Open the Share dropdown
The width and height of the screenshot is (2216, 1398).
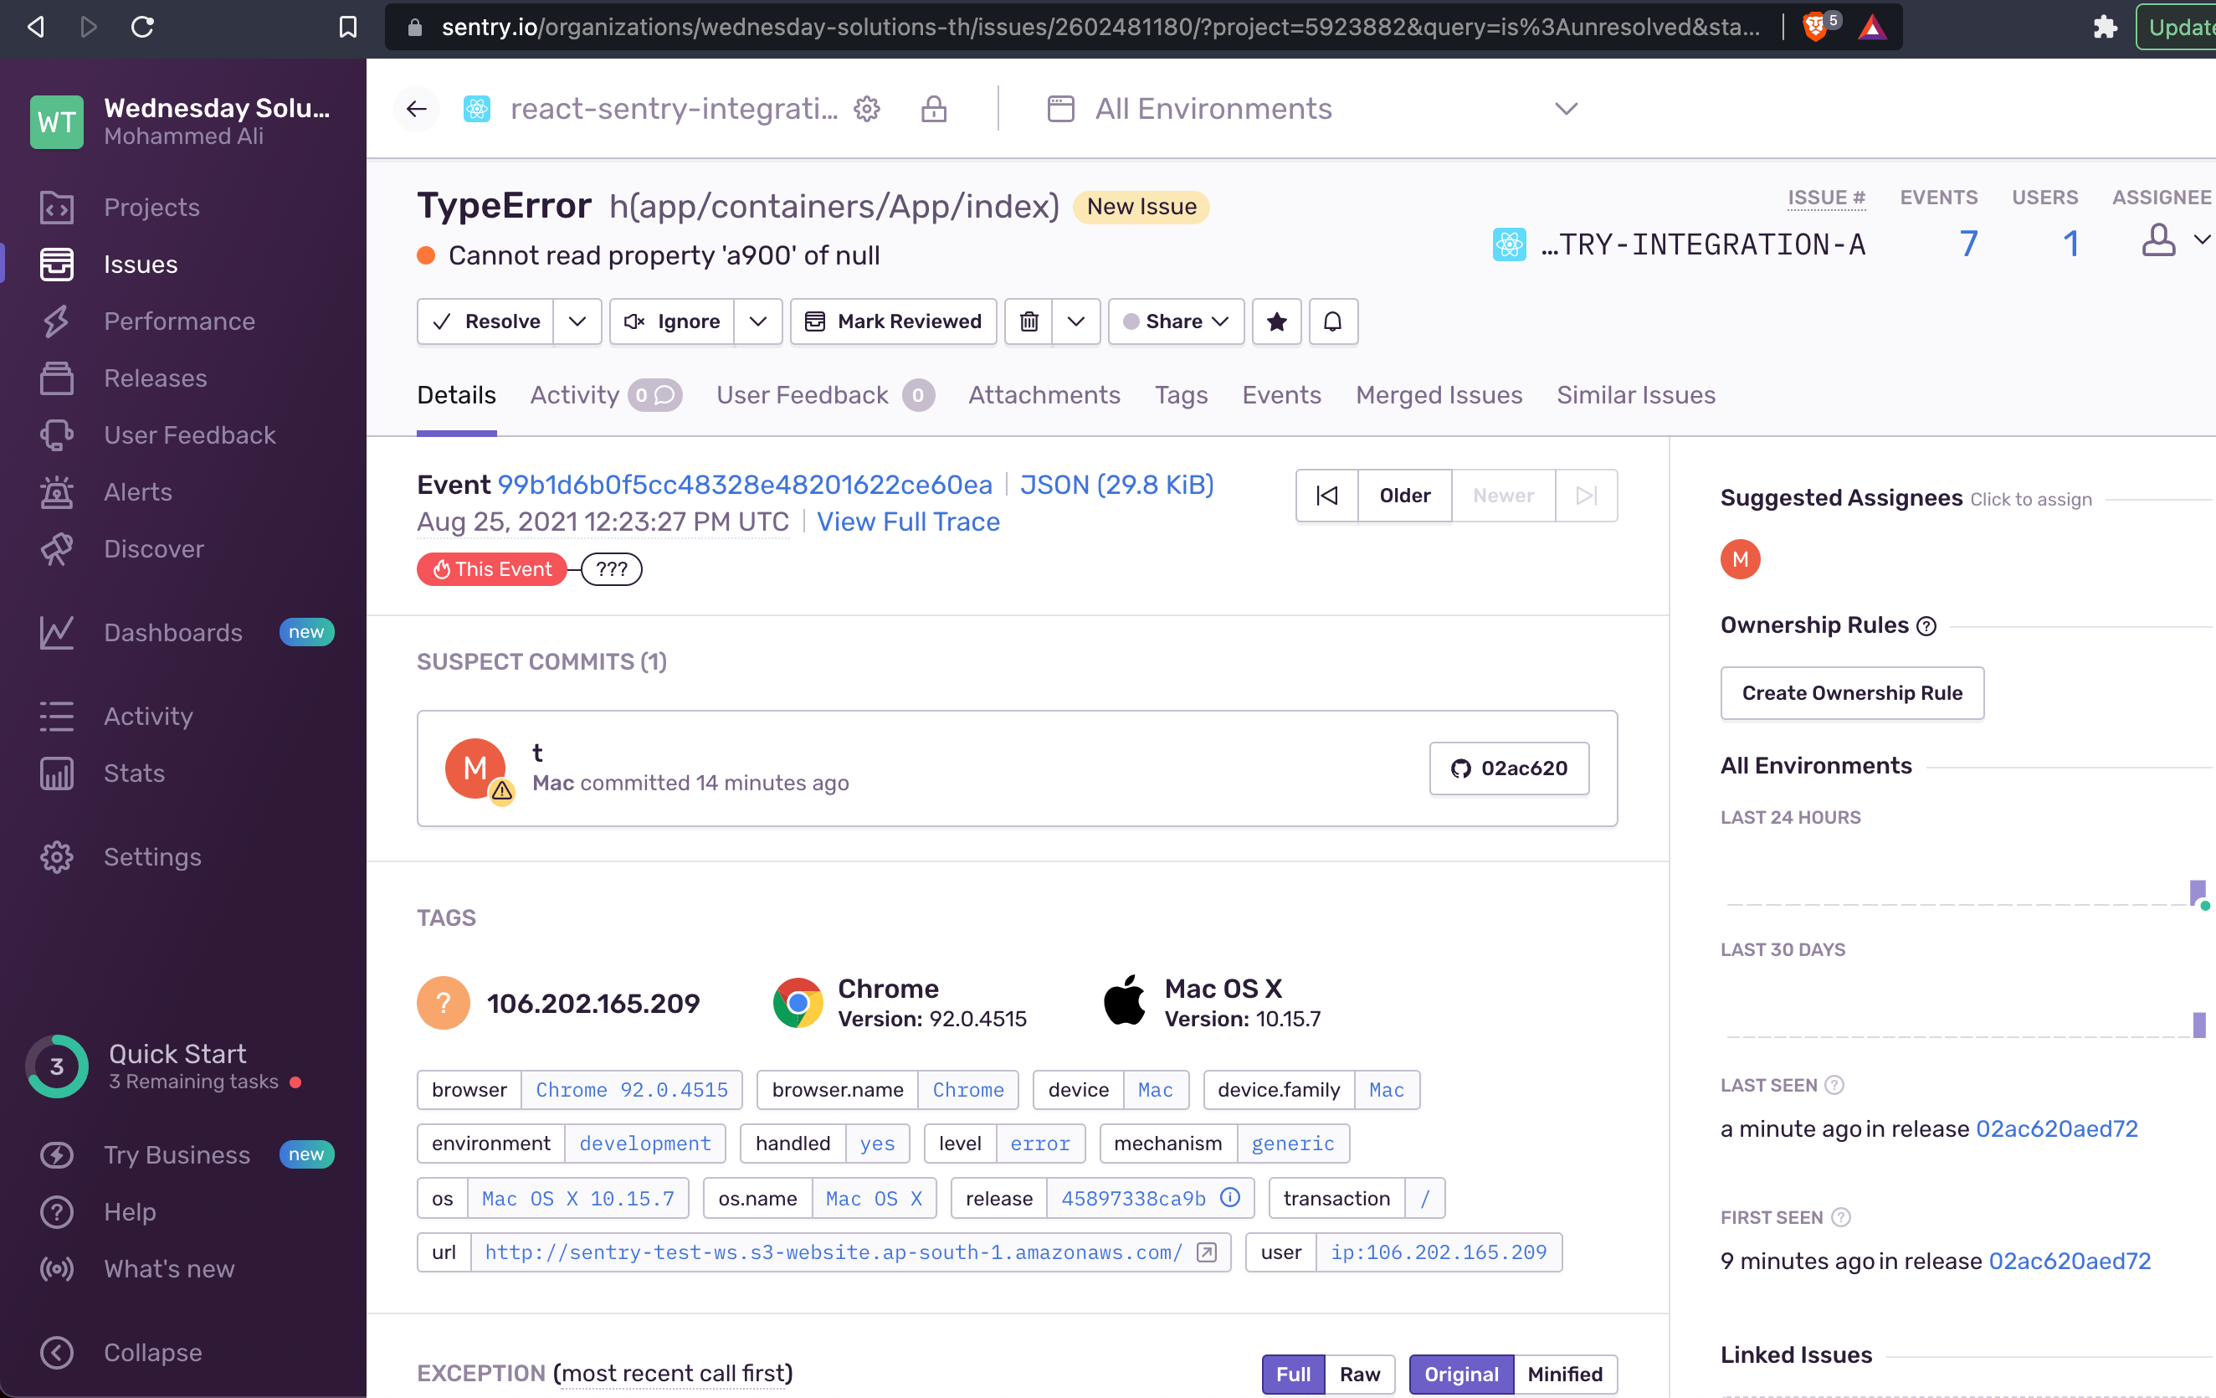pos(1176,321)
